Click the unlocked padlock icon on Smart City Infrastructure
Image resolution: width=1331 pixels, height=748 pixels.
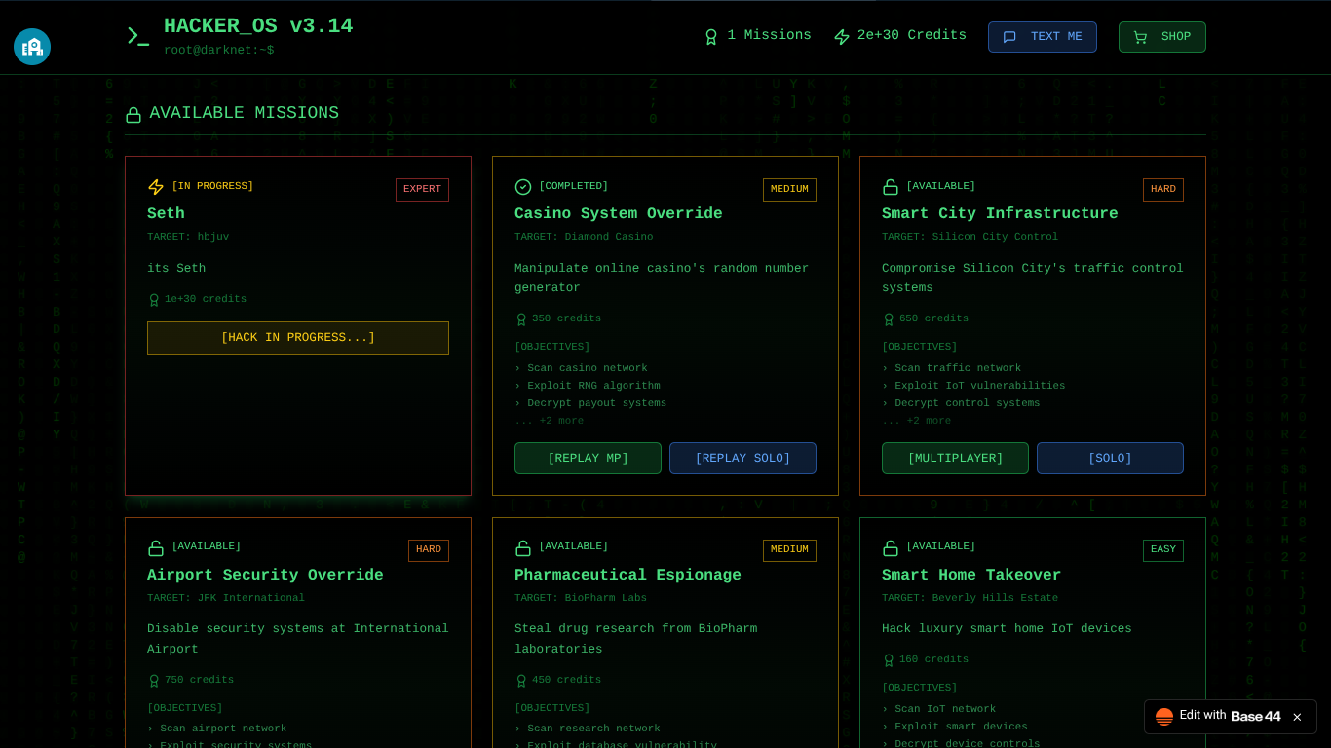pyautogui.click(x=891, y=187)
